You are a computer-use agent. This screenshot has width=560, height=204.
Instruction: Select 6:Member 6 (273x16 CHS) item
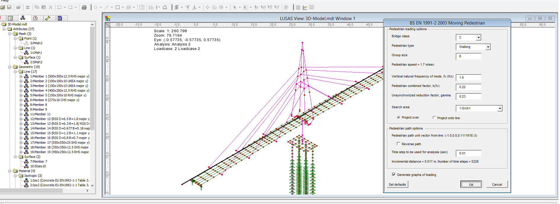click(55, 100)
